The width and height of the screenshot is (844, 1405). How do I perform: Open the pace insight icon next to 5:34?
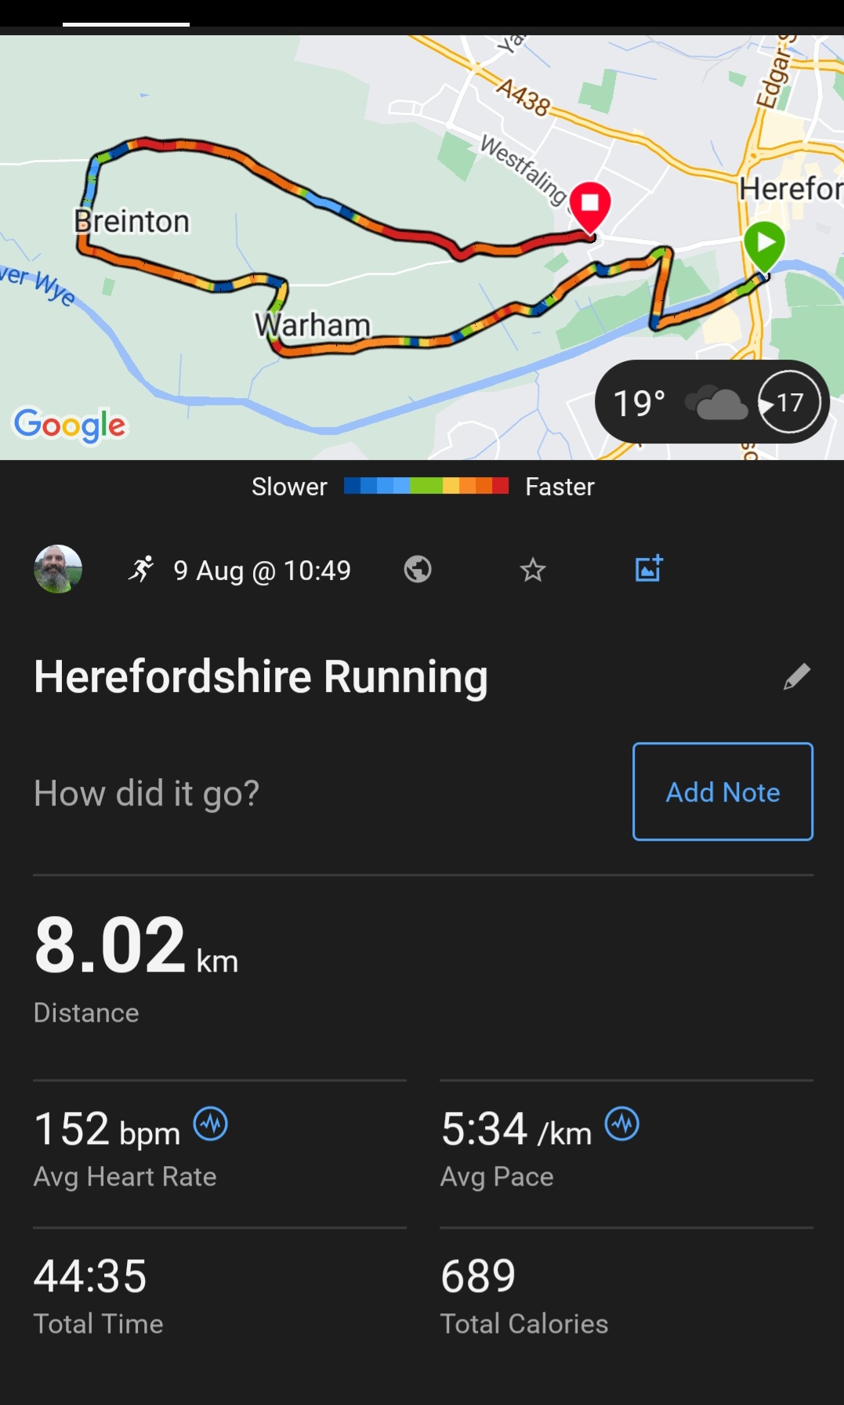(x=622, y=1124)
